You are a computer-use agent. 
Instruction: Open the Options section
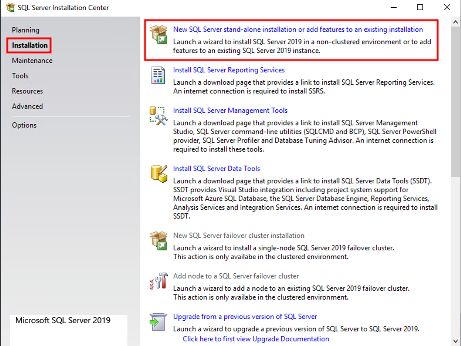coord(24,125)
